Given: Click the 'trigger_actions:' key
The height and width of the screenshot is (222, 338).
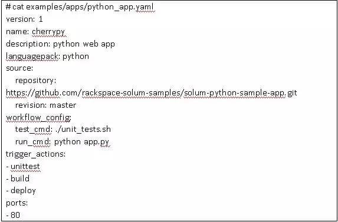Looking at the screenshot, I should pos(35,154).
